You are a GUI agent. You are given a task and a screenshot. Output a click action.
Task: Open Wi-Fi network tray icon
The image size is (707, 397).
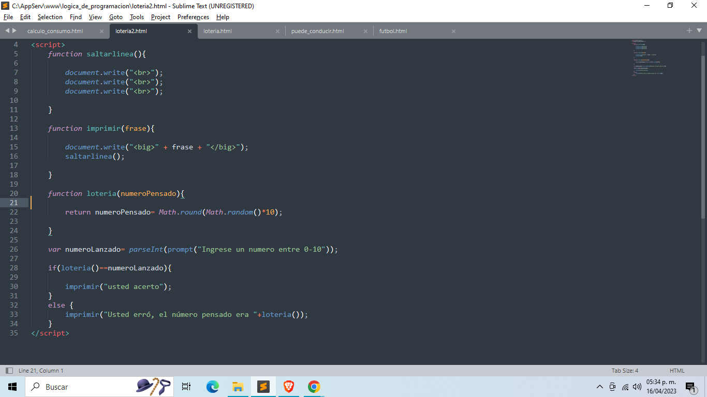pyautogui.click(x=625, y=387)
